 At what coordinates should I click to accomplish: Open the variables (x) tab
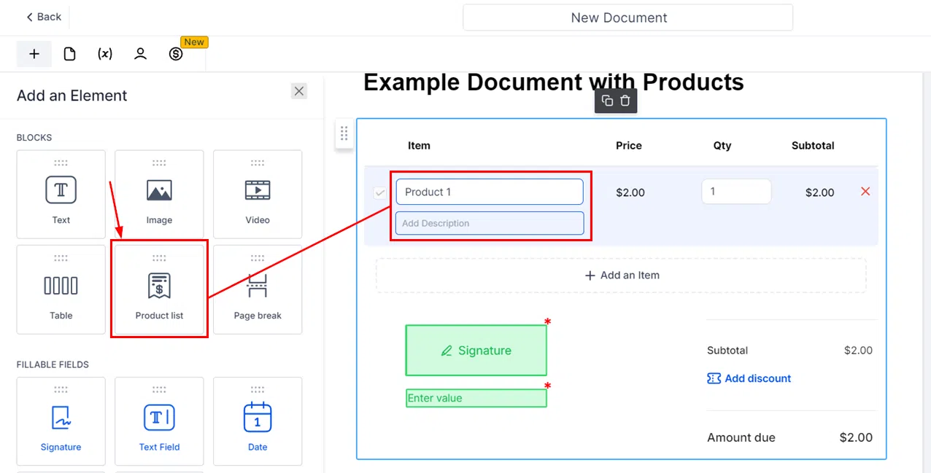point(105,54)
